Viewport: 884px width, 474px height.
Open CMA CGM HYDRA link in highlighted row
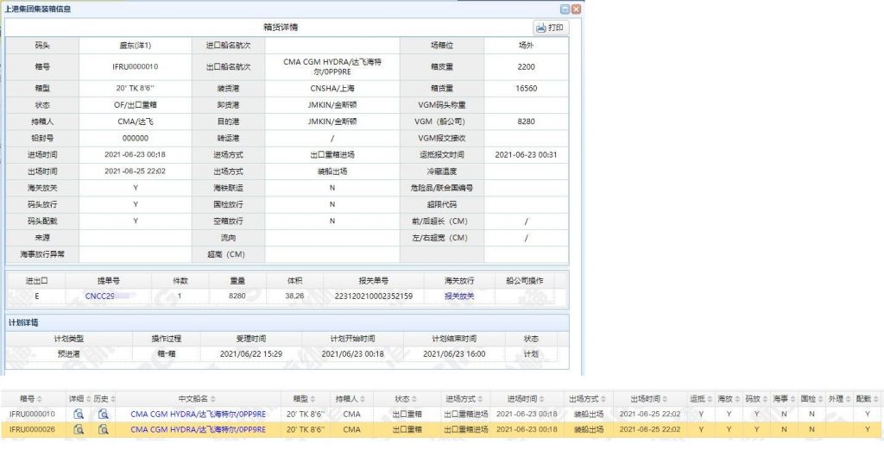(198, 428)
